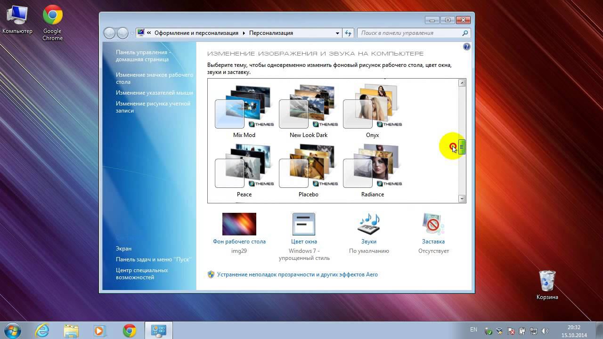The image size is (603, 339).
Task: Select the New Look Dark theme
Action: coord(309,112)
